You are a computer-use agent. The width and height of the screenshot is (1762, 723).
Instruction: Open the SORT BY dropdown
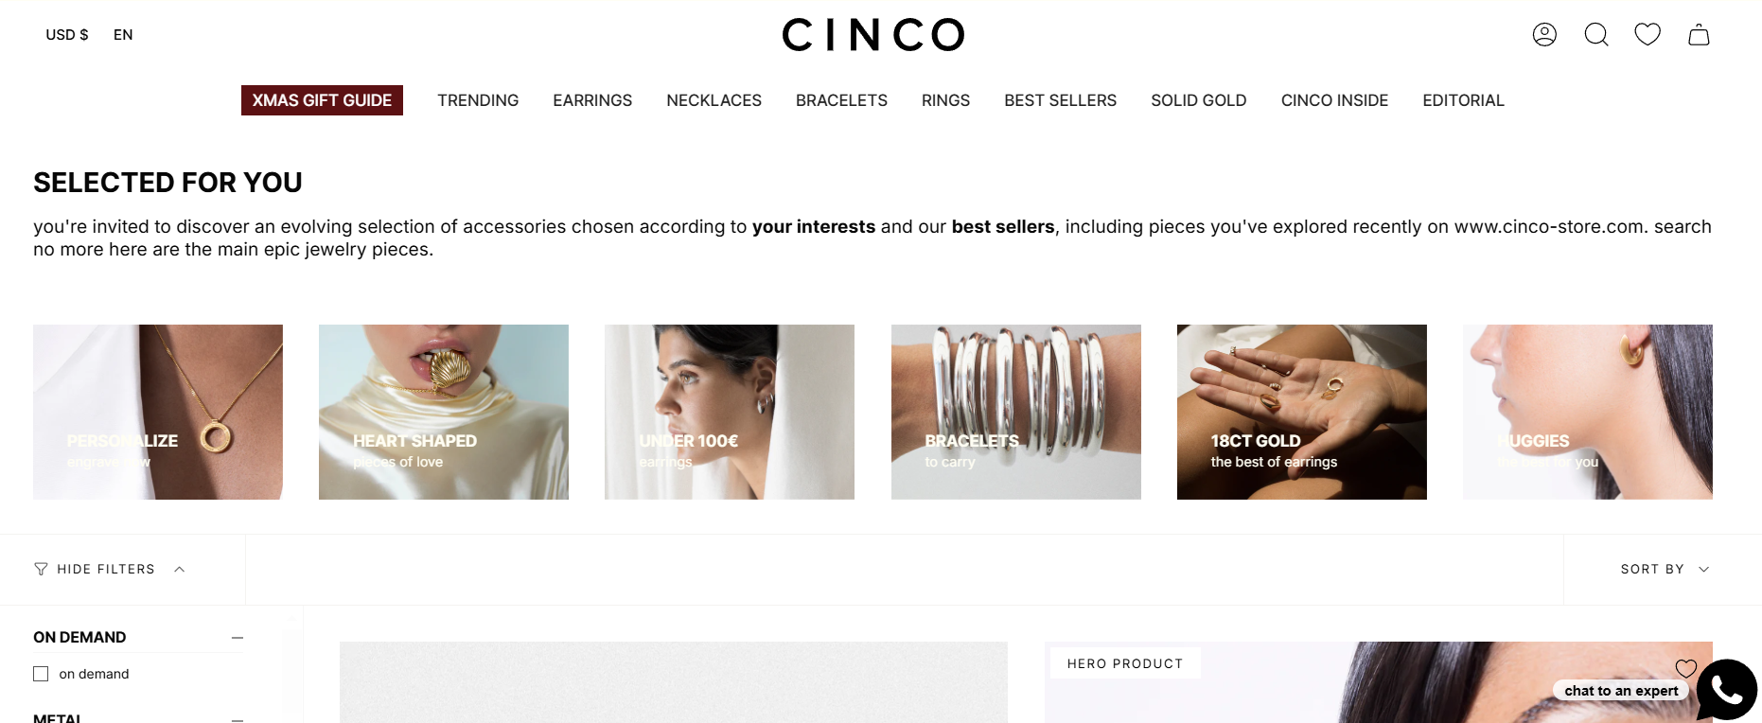[1664, 569]
